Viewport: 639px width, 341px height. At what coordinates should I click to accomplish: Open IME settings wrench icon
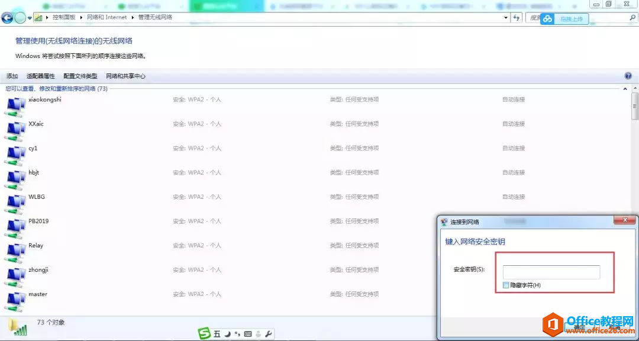tap(268, 334)
